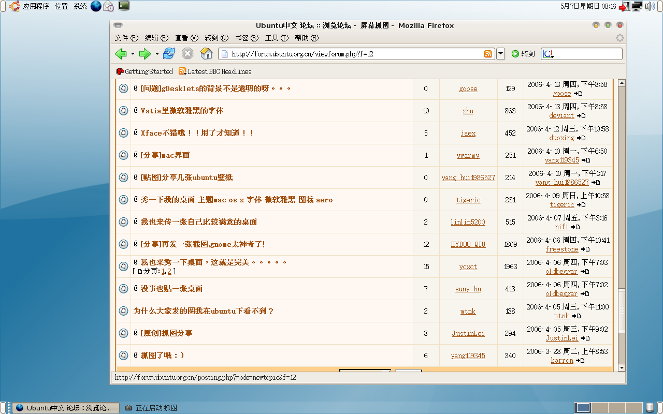The height and width of the screenshot is (414, 663).
Task: Open author profile JustinLei in author column
Action: tap(468, 333)
